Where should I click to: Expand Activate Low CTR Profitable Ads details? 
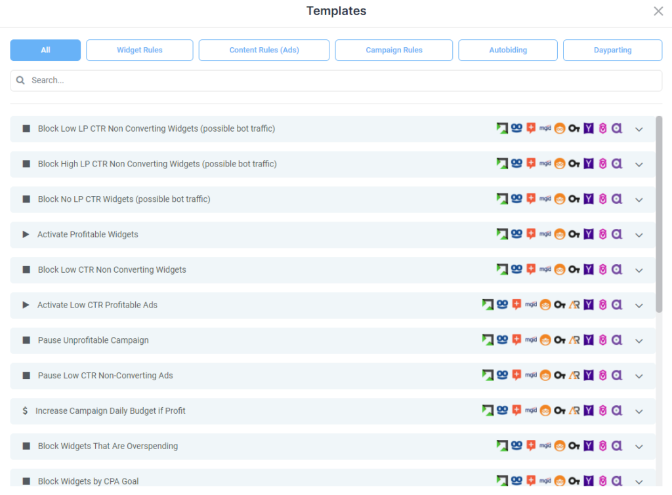pyautogui.click(x=639, y=305)
